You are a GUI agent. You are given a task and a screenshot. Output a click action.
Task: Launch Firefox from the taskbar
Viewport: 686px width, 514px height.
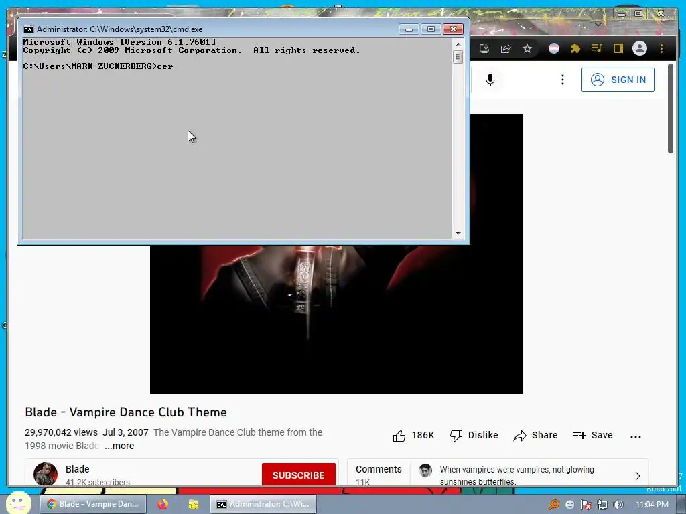click(x=163, y=504)
